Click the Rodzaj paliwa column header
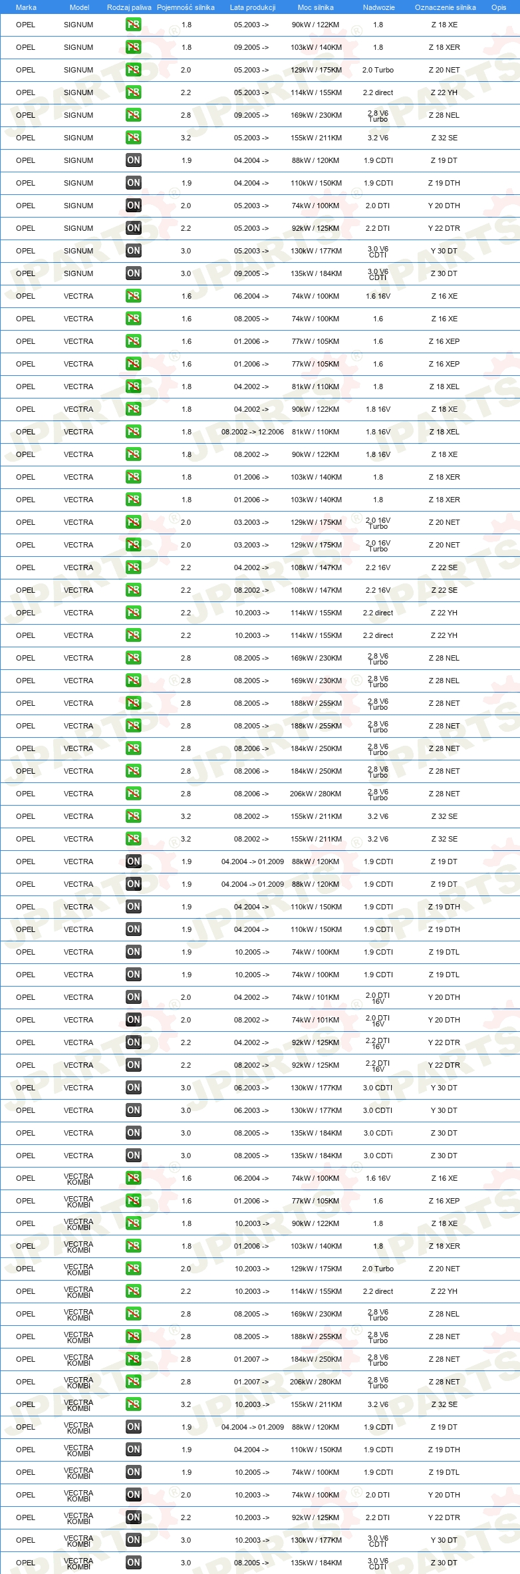 pos(129,7)
